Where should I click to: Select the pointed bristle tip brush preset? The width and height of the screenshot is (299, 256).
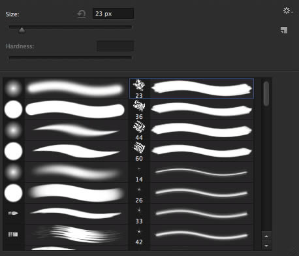click(66, 214)
